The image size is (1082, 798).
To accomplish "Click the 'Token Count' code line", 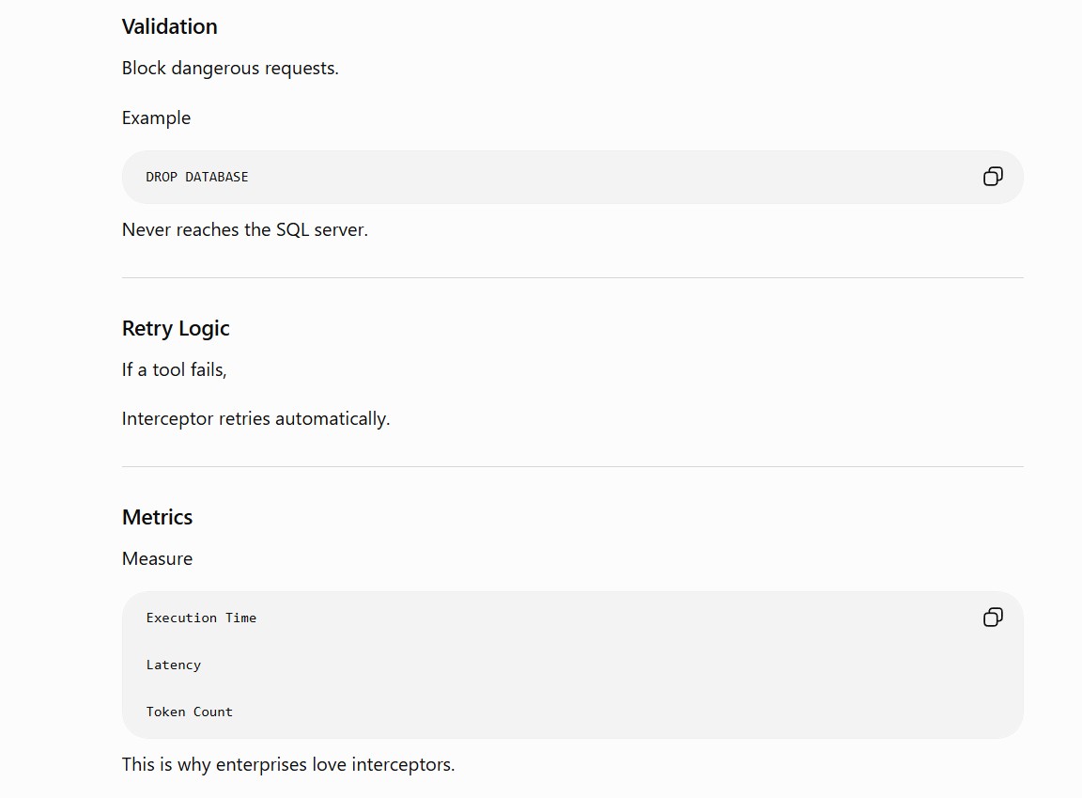I will pos(189,712).
